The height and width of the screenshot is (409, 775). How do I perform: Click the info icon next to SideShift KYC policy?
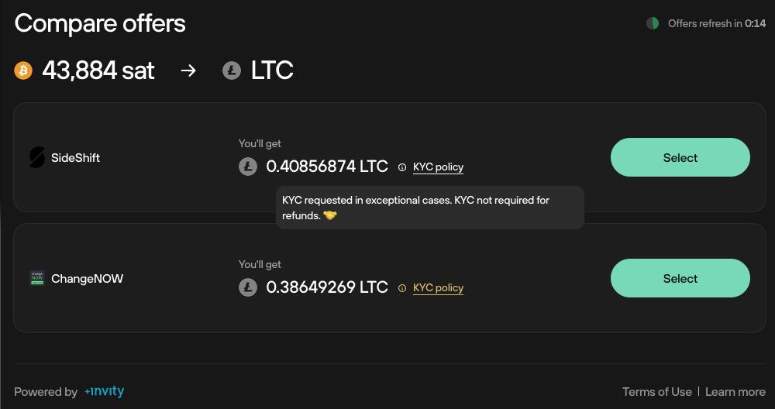click(402, 167)
